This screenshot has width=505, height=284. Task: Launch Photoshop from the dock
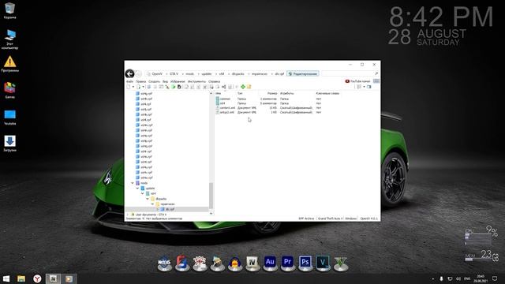click(x=305, y=263)
